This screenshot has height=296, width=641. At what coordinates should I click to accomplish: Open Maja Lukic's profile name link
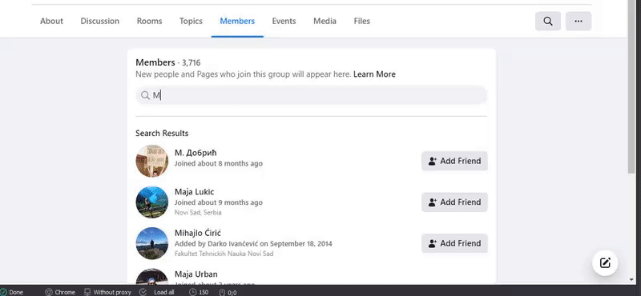coord(194,192)
